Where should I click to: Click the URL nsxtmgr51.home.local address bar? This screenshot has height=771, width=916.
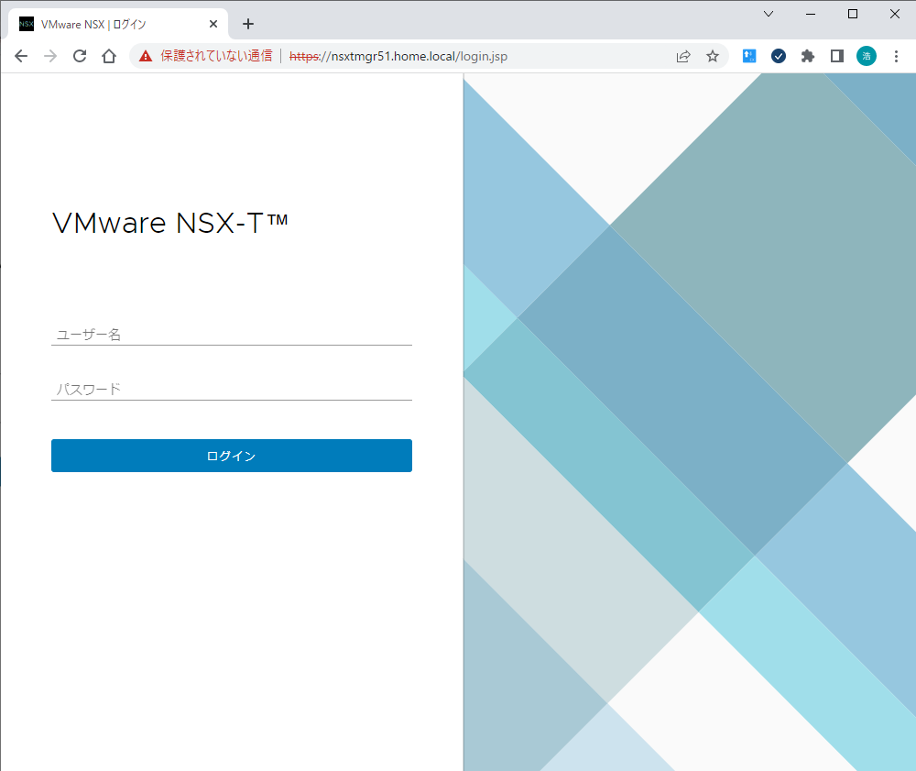398,56
